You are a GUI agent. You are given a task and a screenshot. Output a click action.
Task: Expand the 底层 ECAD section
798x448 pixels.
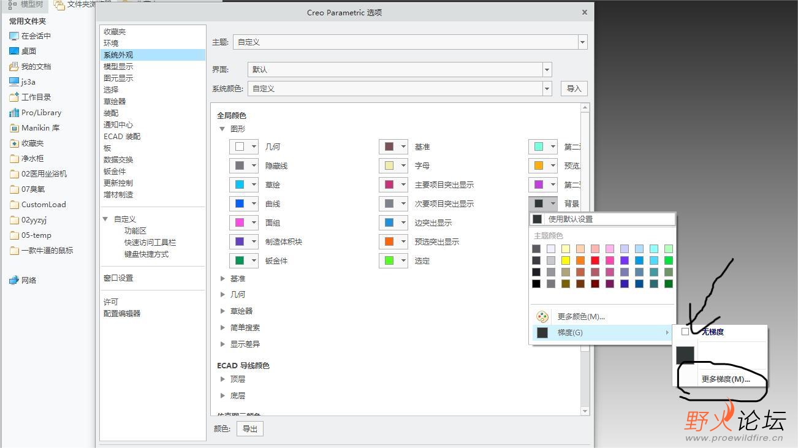(223, 396)
